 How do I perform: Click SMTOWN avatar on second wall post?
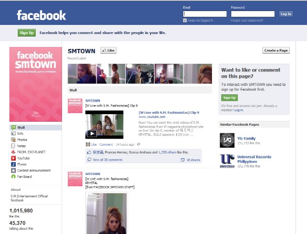pyautogui.click(x=75, y=179)
